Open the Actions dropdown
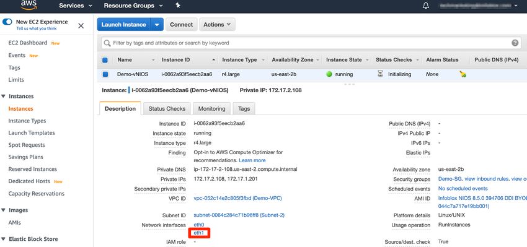The height and width of the screenshot is (247, 527). (217, 25)
